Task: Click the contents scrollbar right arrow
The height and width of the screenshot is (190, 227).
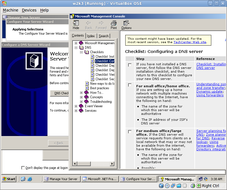Action: tap(112, 164)
